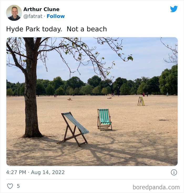Click the front striped deckchair in photo
The height and width of the screenshot is (193, 184).
[x=73, y=129]
